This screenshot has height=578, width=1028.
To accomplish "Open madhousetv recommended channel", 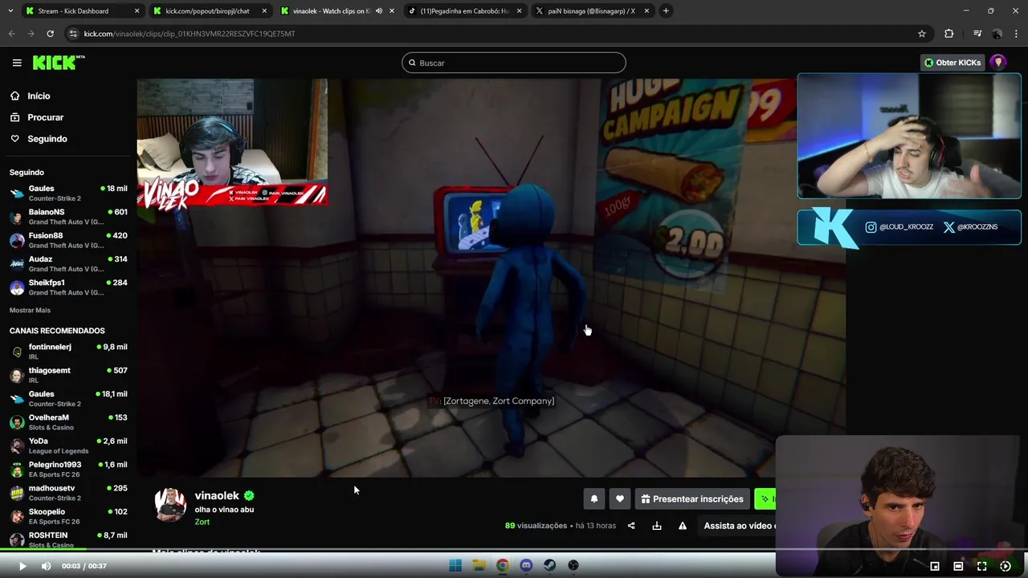I will [x=68, y=492].
